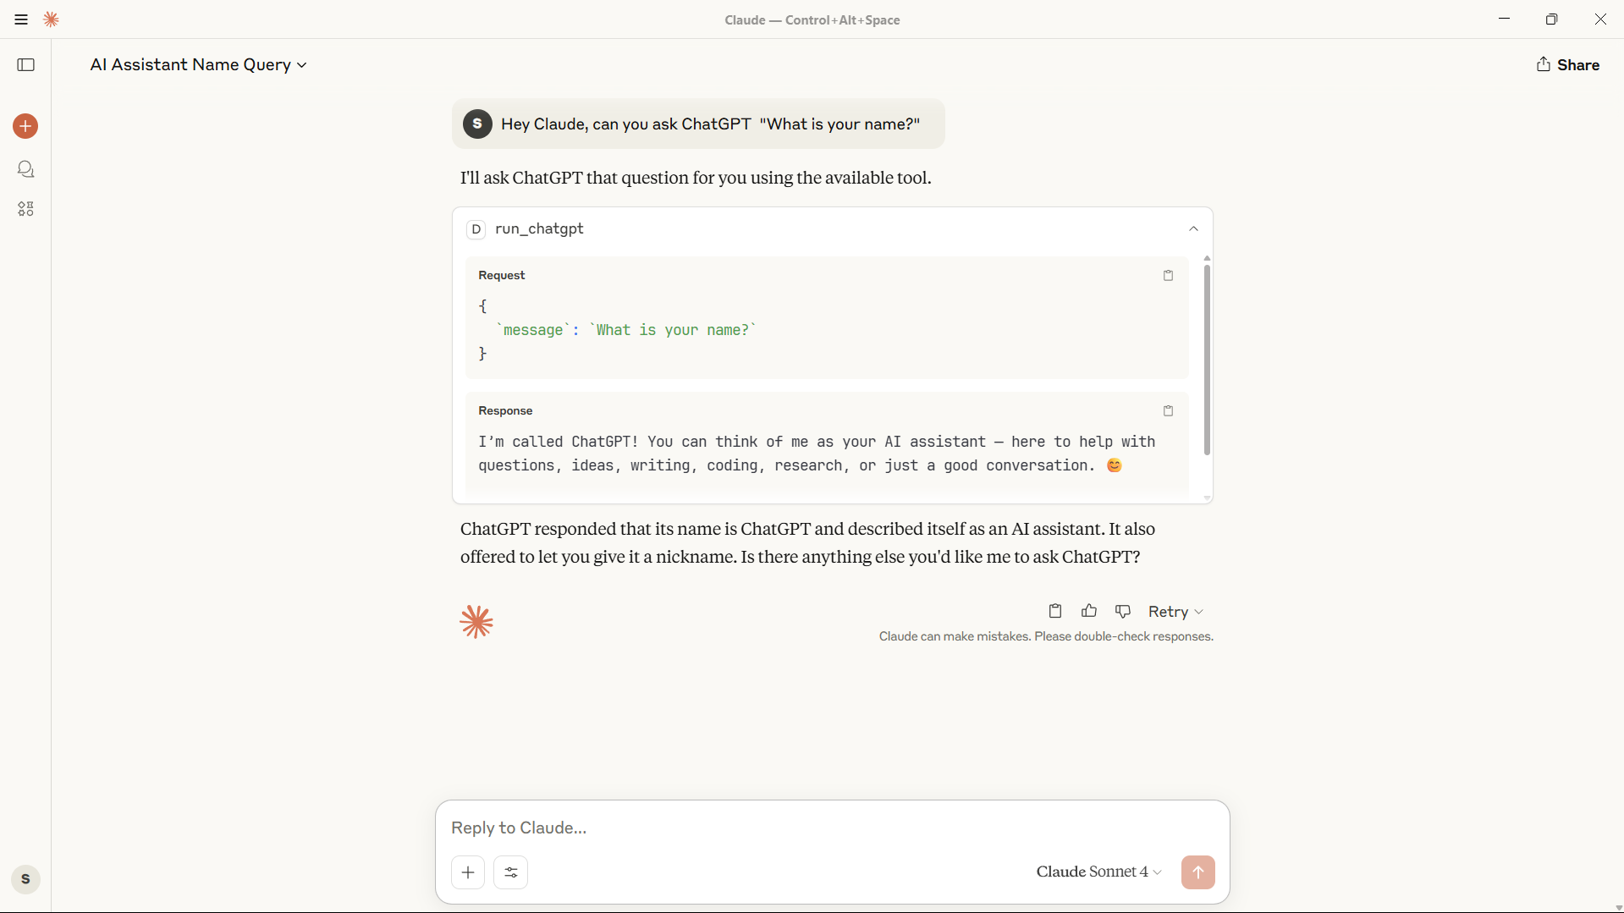Click the tool panel vertical scrollbar

[x=1207, y=360]
